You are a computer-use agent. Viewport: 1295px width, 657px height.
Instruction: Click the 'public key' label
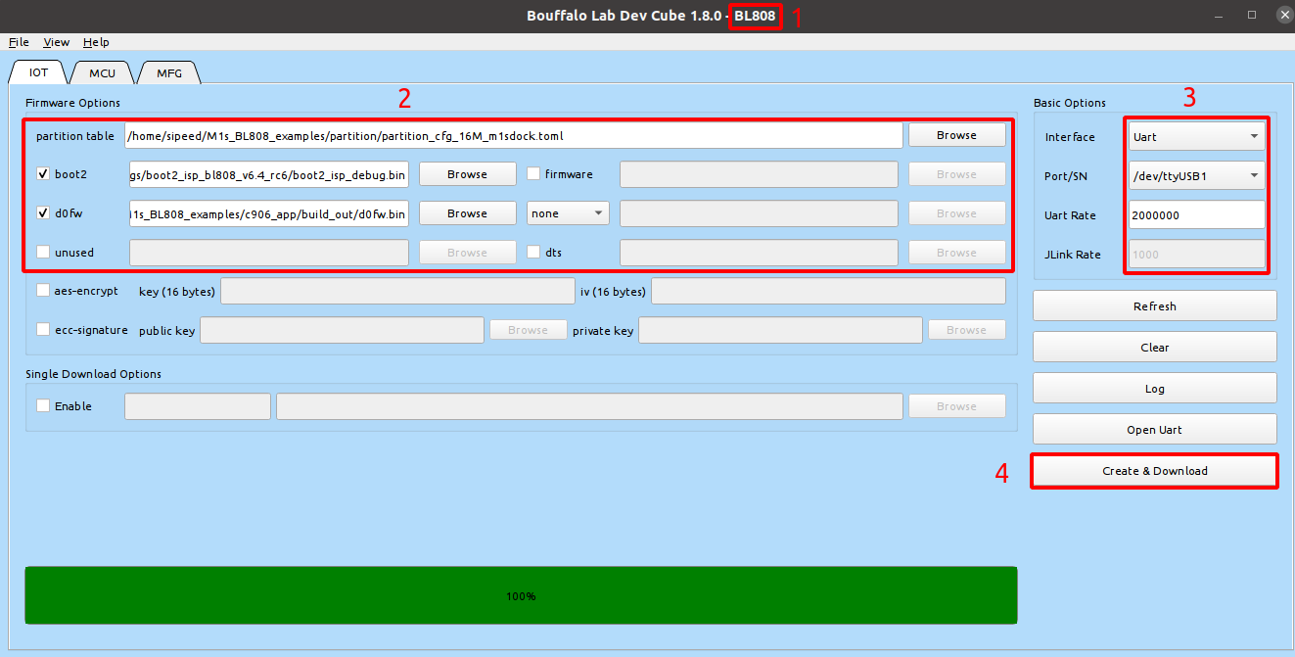[x=167, y=331]
